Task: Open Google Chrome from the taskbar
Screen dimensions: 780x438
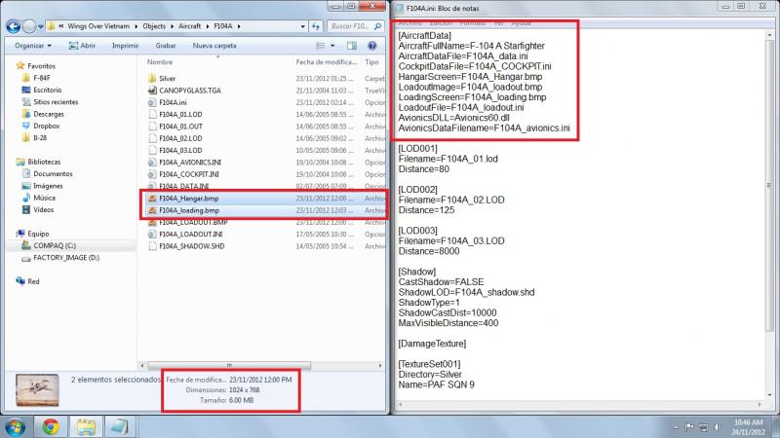Action: pos(51,426)
